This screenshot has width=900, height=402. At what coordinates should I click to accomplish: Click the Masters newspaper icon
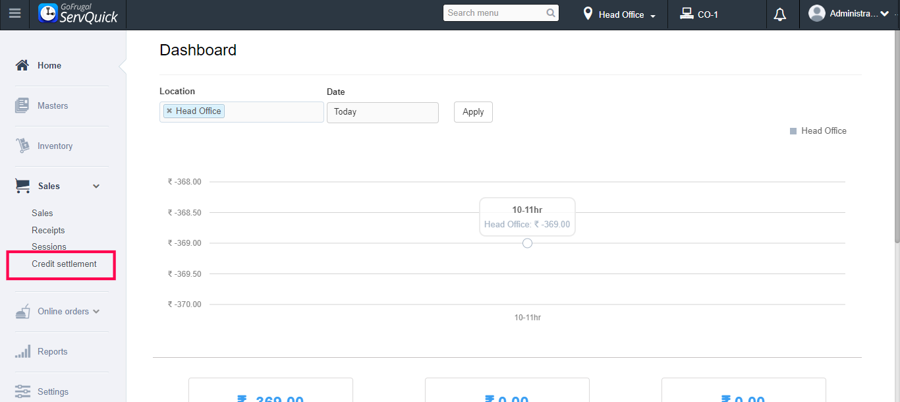[x=22, y=105]
